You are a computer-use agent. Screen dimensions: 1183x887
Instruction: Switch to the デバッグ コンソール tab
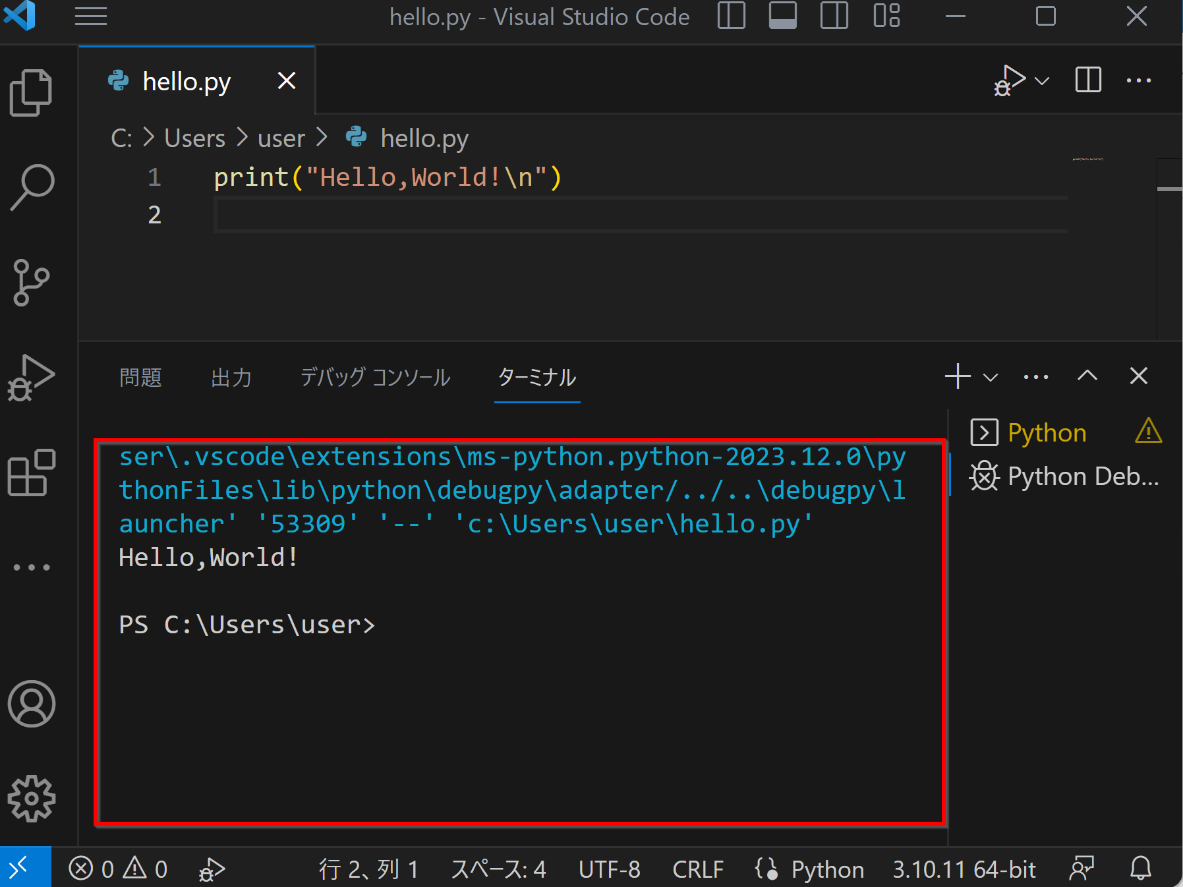pos(375,378)
